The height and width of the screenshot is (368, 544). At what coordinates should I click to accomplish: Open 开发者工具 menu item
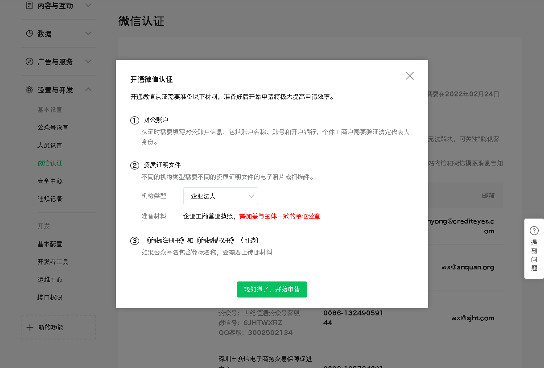tap(53, 262)
